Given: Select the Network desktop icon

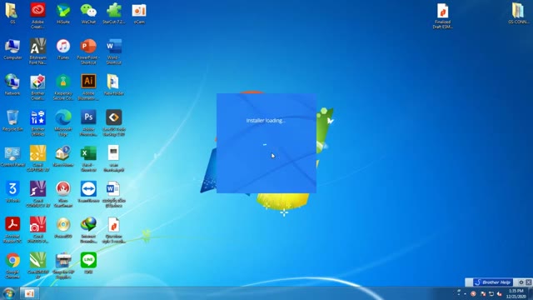Looking at the screenshot, I should click(x=12, y=85).
